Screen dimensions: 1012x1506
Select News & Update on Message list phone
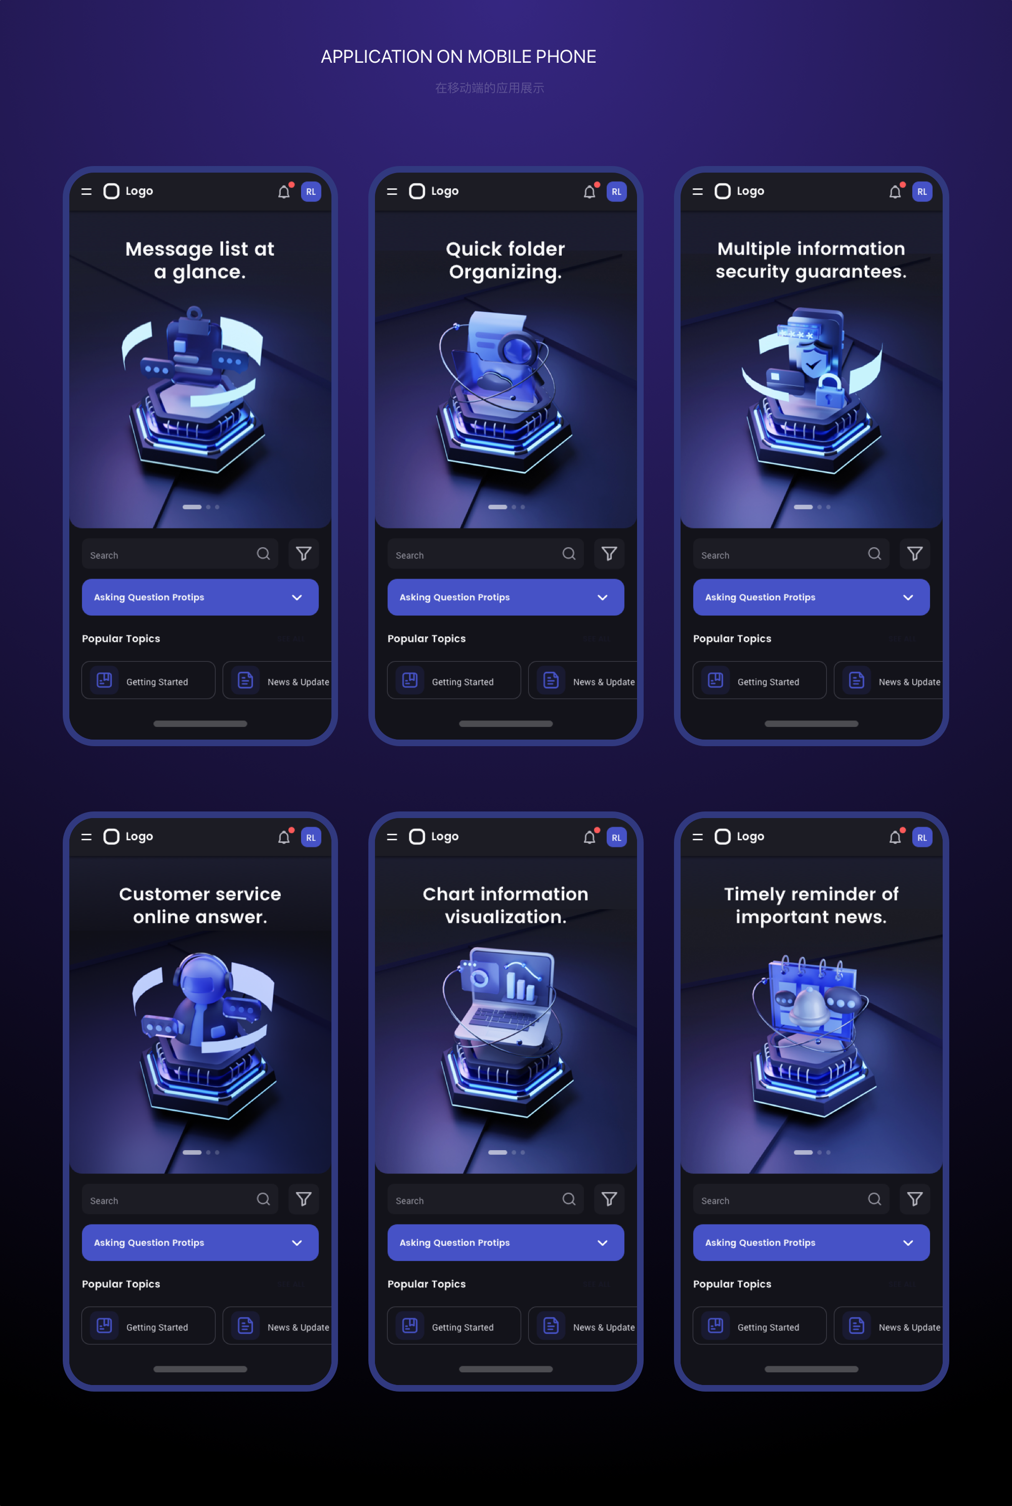point(277,680)
